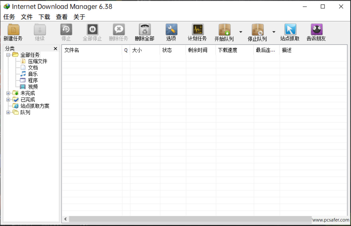Screen dimensions: 351x226
Task: Open the 任务 menu
Action: [9, 17]
